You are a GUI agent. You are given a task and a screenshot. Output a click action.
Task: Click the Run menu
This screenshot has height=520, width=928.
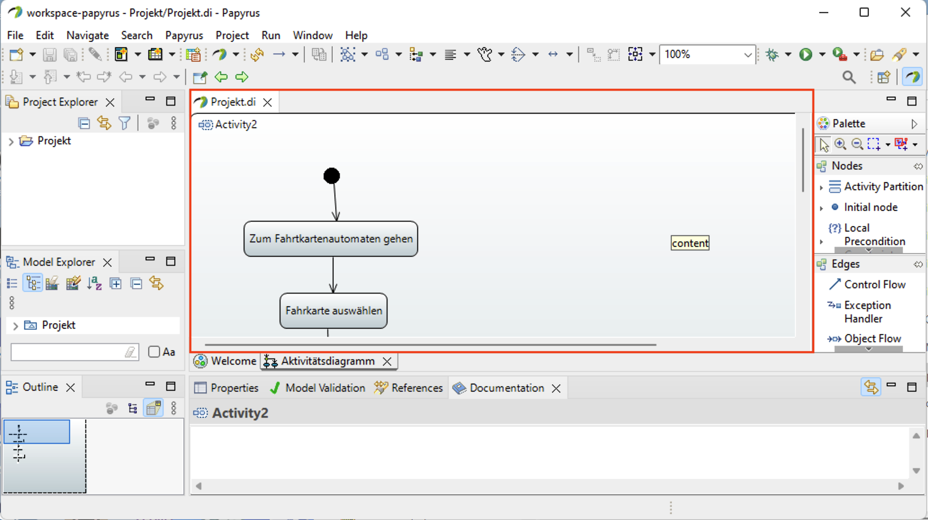270,35
